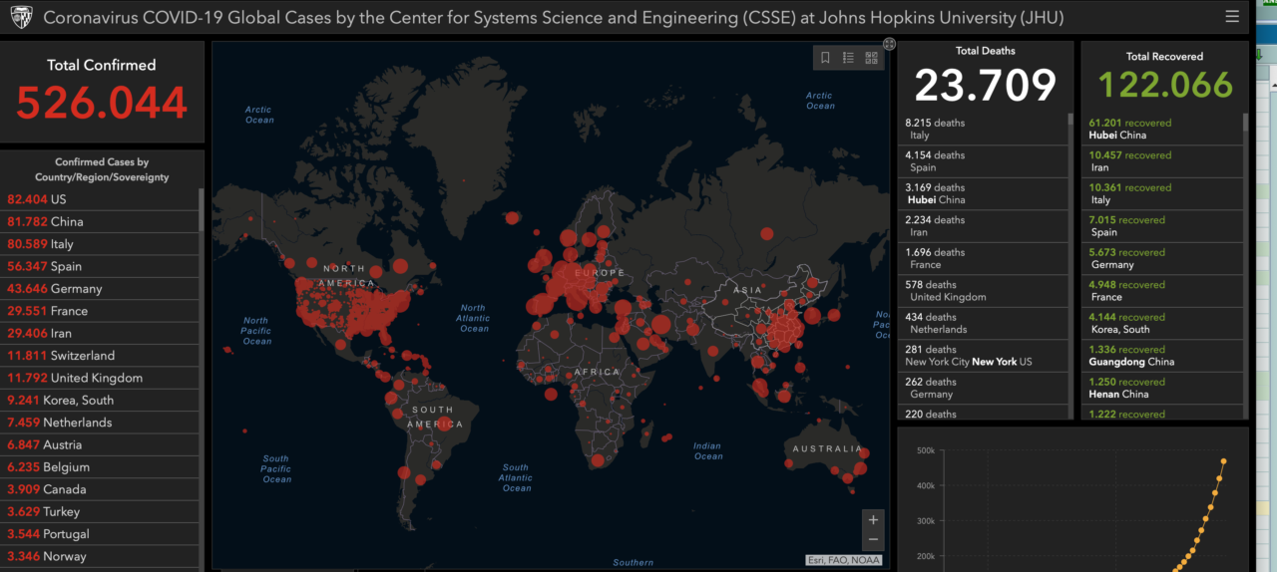1277x572 pixels.
Task: Zoom in on the map with plus
Action: coord(873,519)
